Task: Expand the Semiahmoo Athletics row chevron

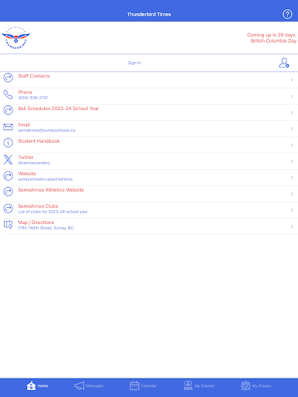Action: tap(292, 194)
